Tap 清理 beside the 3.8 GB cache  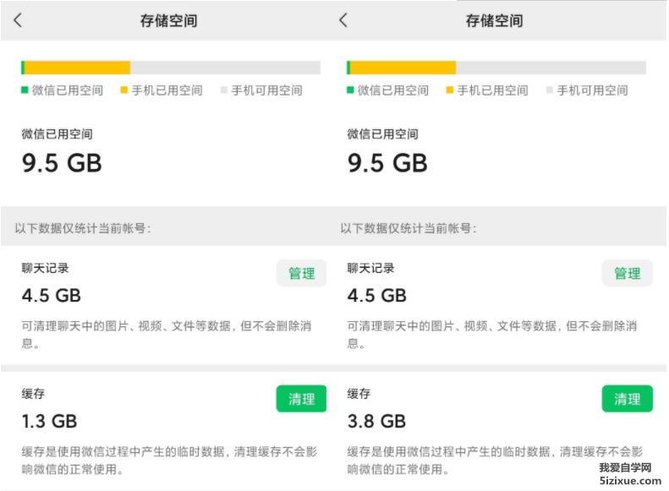pos(628,399)
